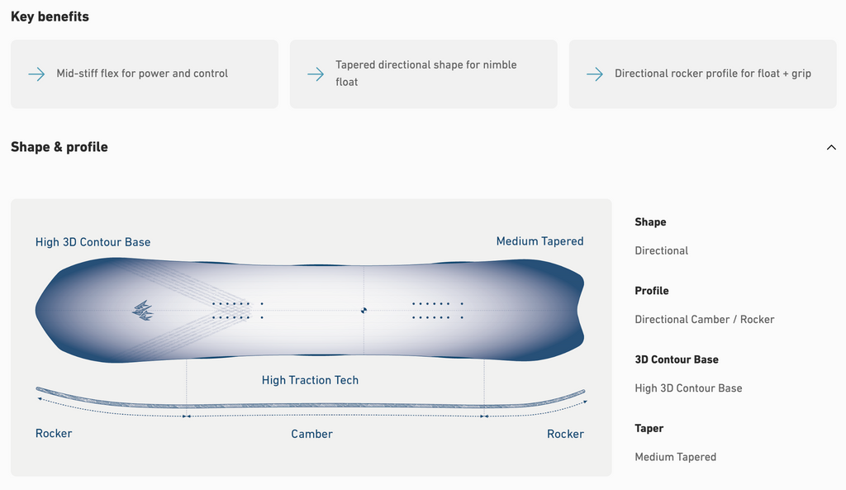This screenshot has width=846, height=490.
Task: Click the Camber label under profile
Action: click(x=311, y=434)
